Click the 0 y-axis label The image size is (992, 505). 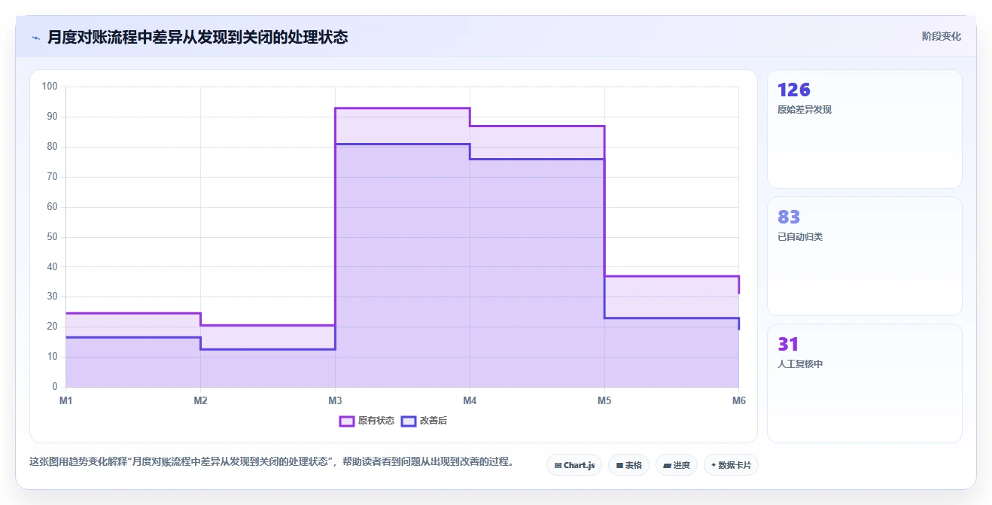point(55,387)
